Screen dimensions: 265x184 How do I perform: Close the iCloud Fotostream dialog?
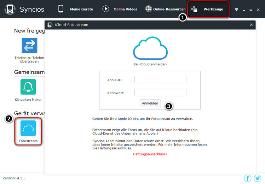tap(251, 25)
